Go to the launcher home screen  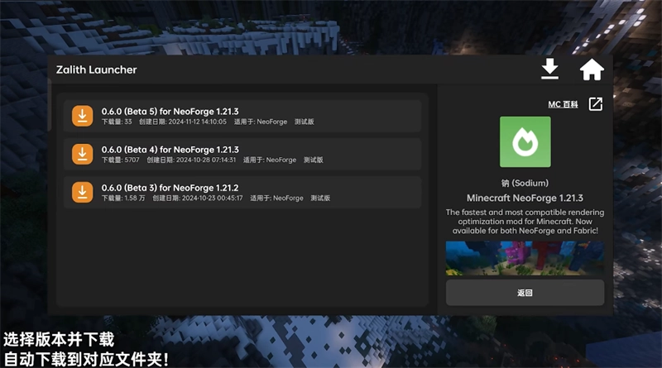point(592,69)
